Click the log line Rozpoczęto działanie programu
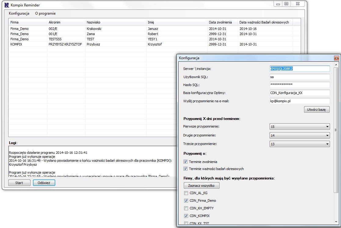This screenshot has width=341, height=228. click(x=48, y=153)
